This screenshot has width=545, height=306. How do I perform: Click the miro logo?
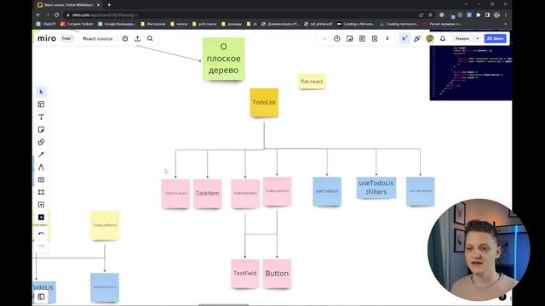point(47,38)
